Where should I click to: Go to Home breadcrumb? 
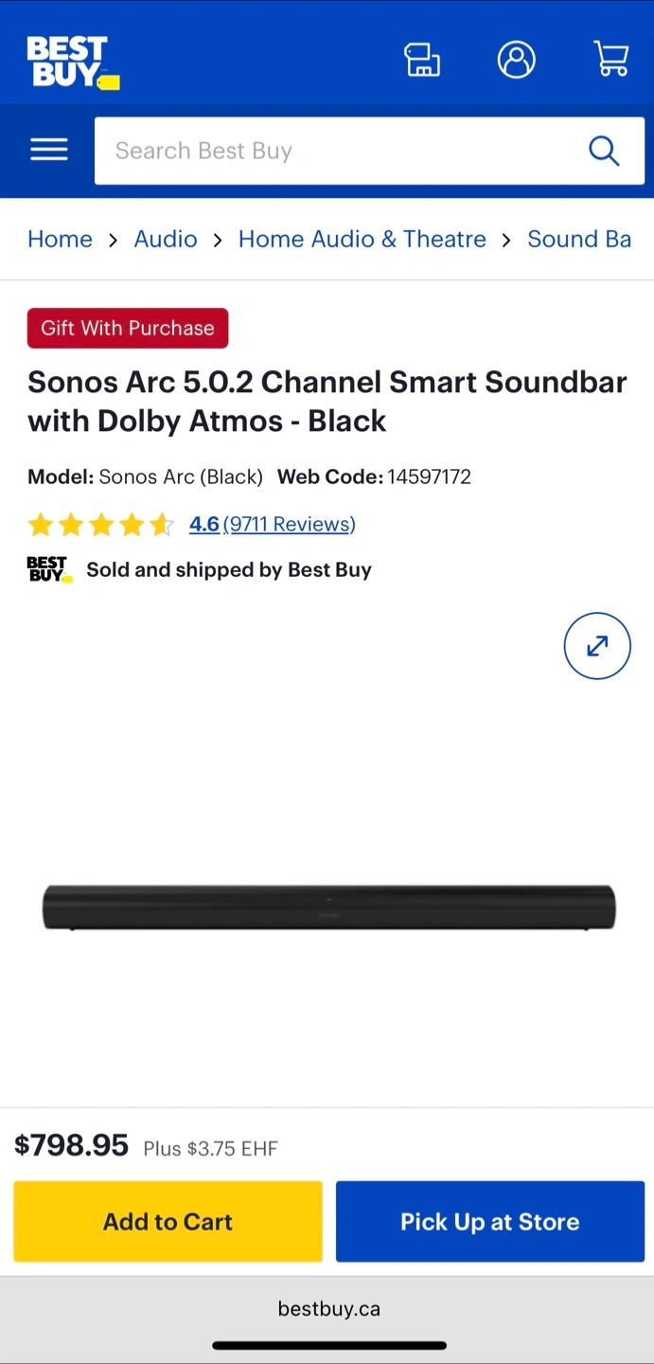tap(60, 239)
